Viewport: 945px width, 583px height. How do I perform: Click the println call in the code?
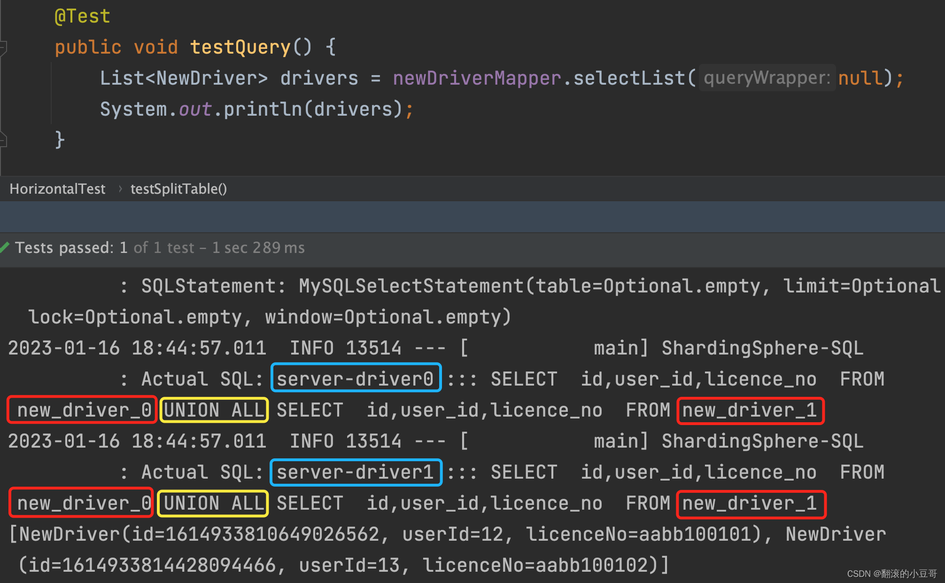262,109
